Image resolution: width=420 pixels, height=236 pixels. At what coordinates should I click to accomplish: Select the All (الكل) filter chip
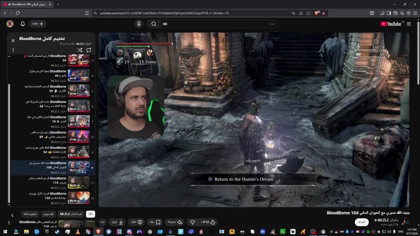[x=91, y=214]
